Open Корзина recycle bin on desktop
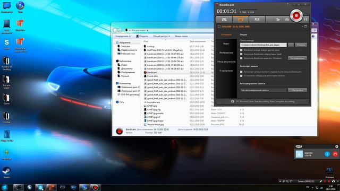Screen dimensions: 340x191 329,172
